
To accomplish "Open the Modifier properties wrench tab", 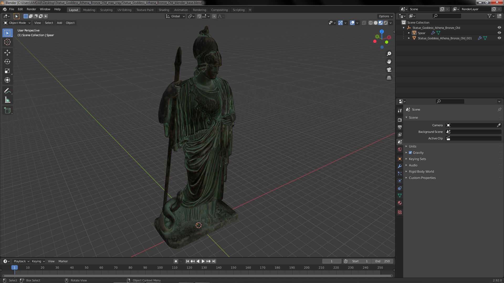I will coord(400,166).
